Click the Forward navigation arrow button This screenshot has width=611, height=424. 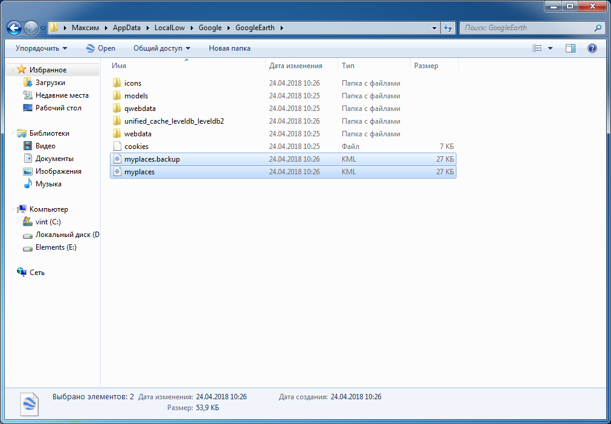31,28
